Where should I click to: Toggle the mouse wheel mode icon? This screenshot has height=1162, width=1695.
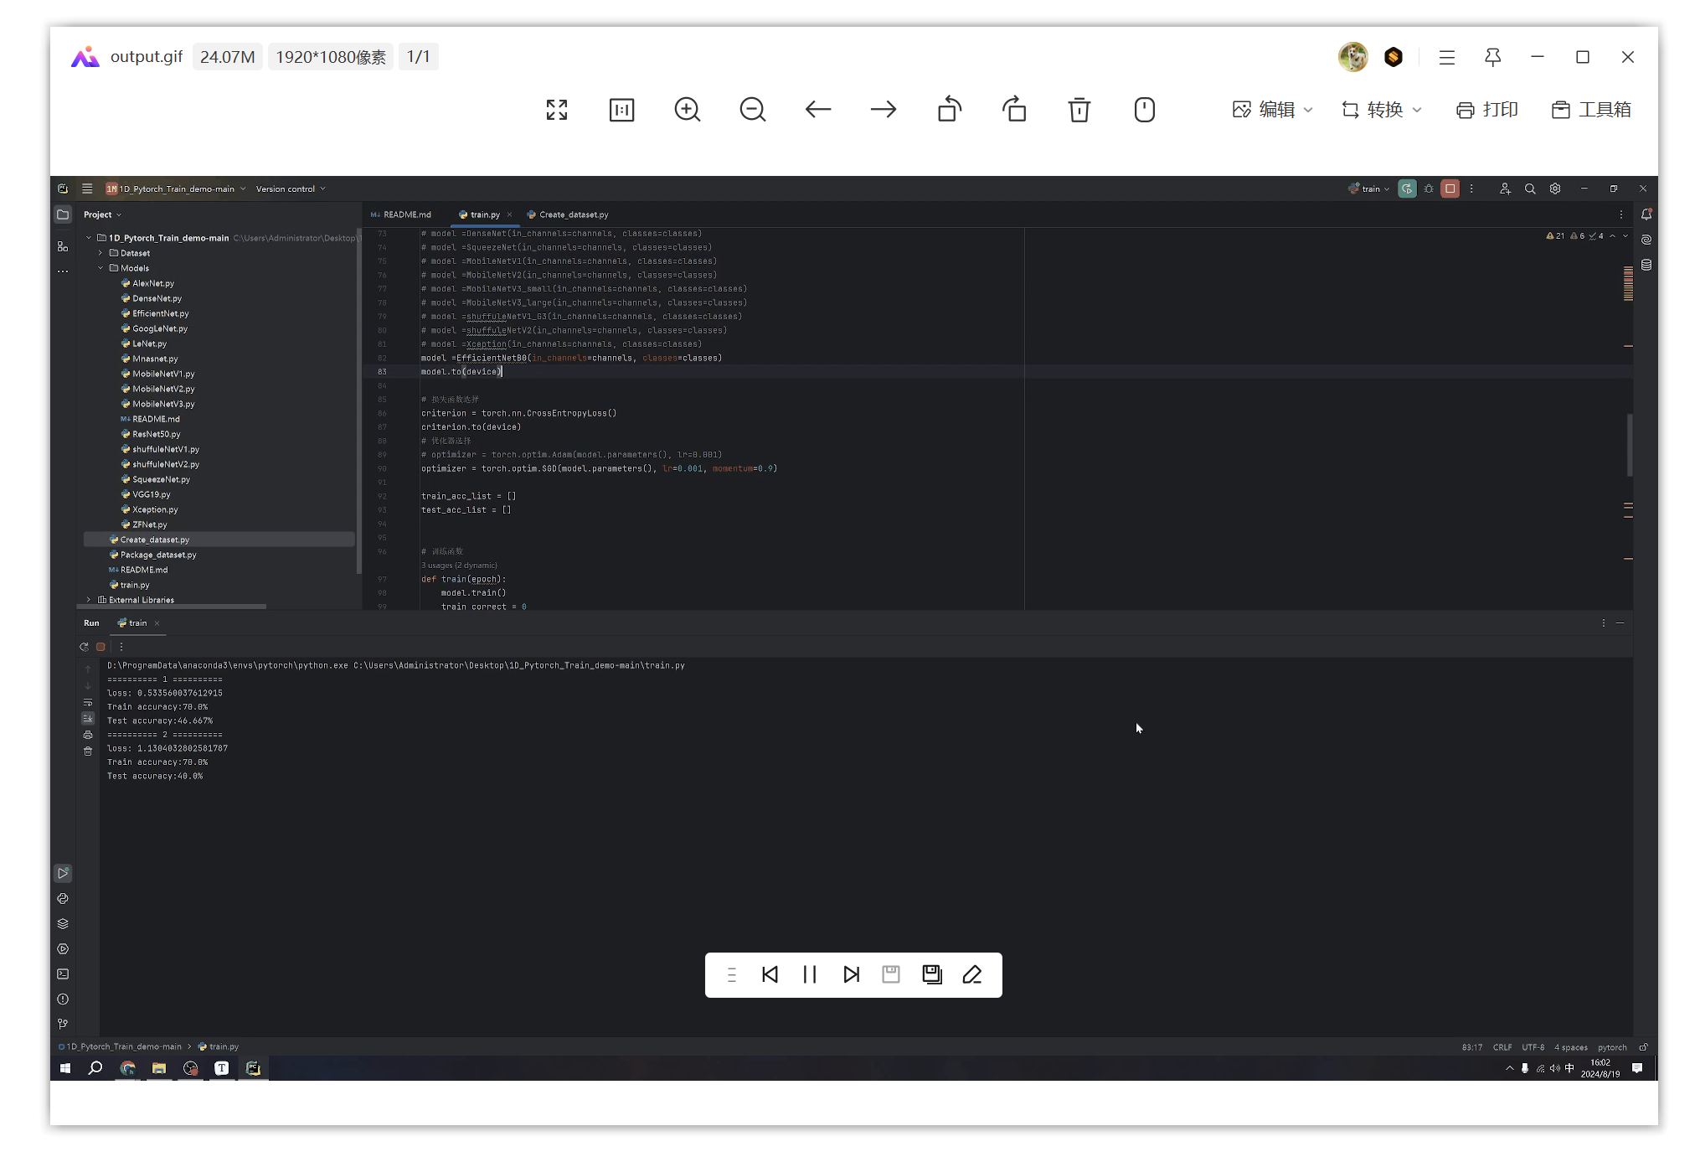[1145, 110]
